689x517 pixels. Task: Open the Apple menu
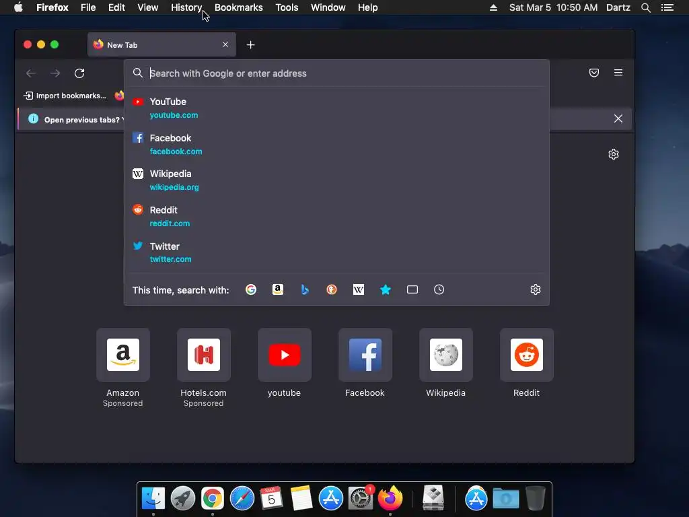pyautogui.click(x=18, y=7)
